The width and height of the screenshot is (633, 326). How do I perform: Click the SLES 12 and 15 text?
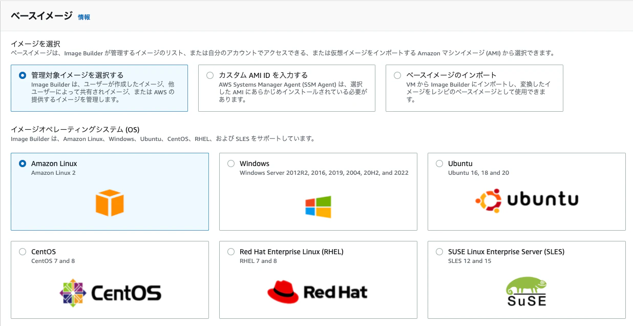tap(470, 261)
